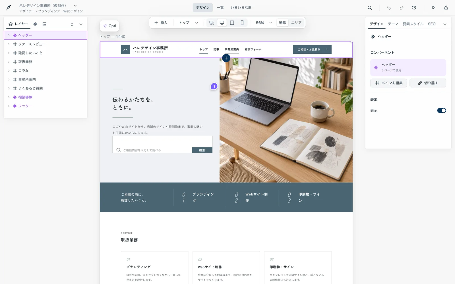The height and width of the screenshot is (284, 455).
Task: Open the 要素スタイル tab
Action: click(x=413, y=24)
